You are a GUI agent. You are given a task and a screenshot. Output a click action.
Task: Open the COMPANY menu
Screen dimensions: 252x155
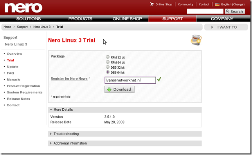(x=222, y=19)
